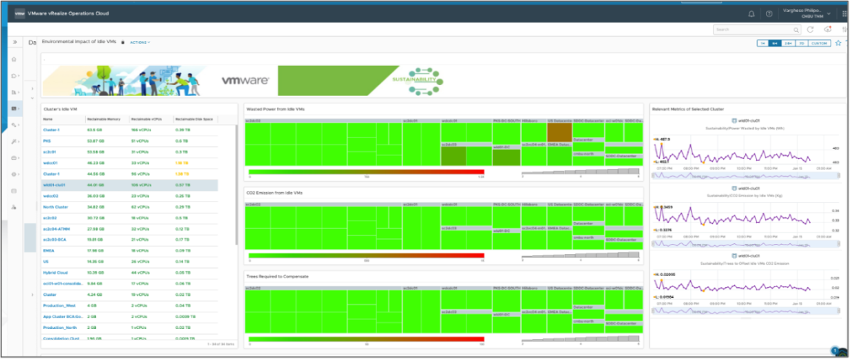Open the Hybrid Cloud cluster link
The width and height of the screenshot is (852, 361).
click(54, 272)
